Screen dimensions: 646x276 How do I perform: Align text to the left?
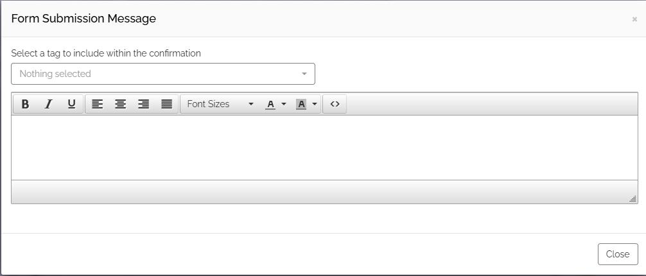(x=97, y=104)
